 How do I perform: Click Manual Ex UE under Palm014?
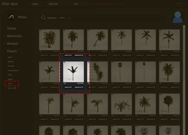[x=79, y=119]
